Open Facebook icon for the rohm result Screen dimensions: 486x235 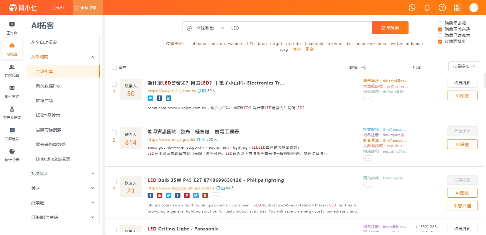(159, 98)
